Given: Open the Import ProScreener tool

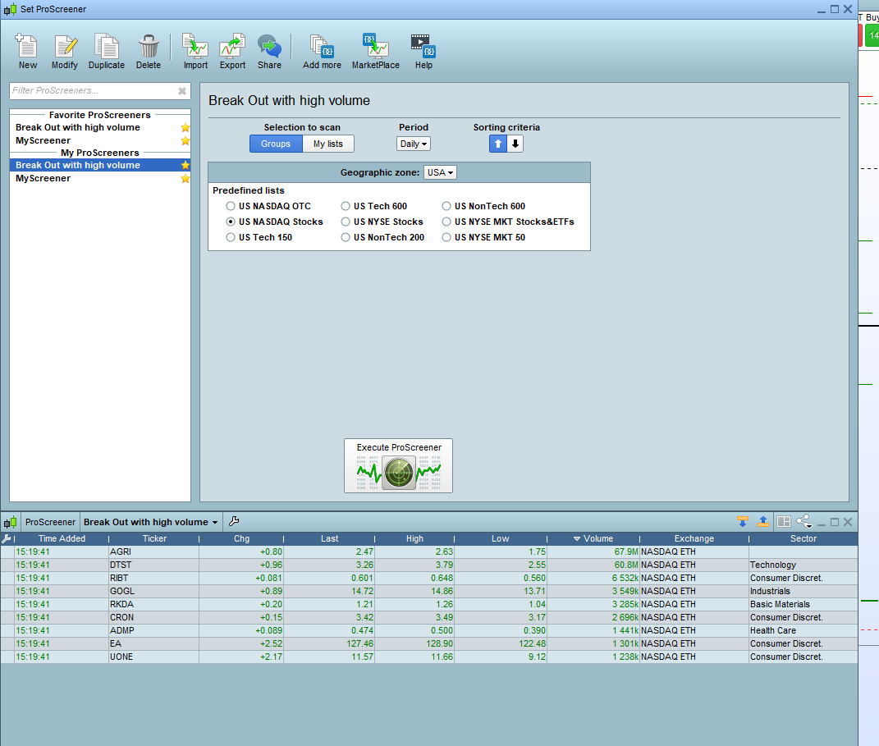Looking at the screenshot, I should (195, 51).
